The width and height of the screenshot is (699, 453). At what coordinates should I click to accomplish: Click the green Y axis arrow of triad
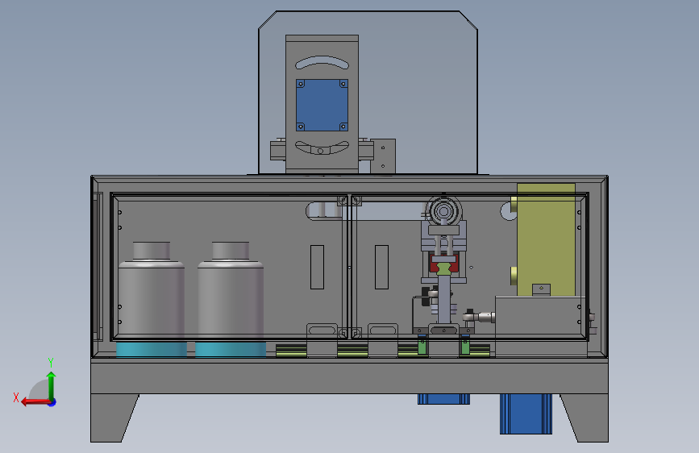52,385
